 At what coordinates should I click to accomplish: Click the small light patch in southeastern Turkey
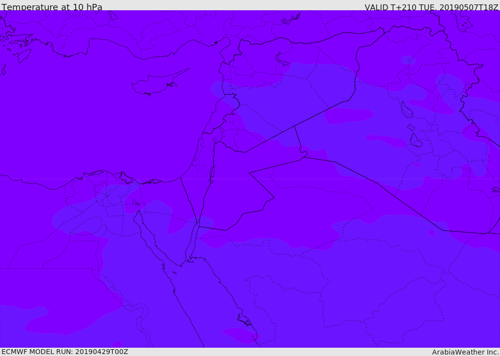click(x=408, y=60)
